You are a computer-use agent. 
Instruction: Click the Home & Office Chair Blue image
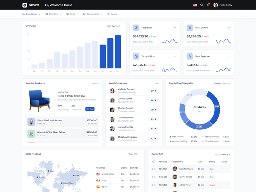point(39,100)
